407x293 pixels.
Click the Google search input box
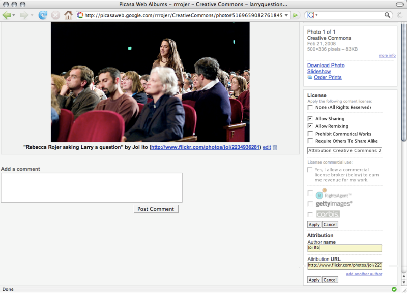pyautogui.click(x=351, y=15)
